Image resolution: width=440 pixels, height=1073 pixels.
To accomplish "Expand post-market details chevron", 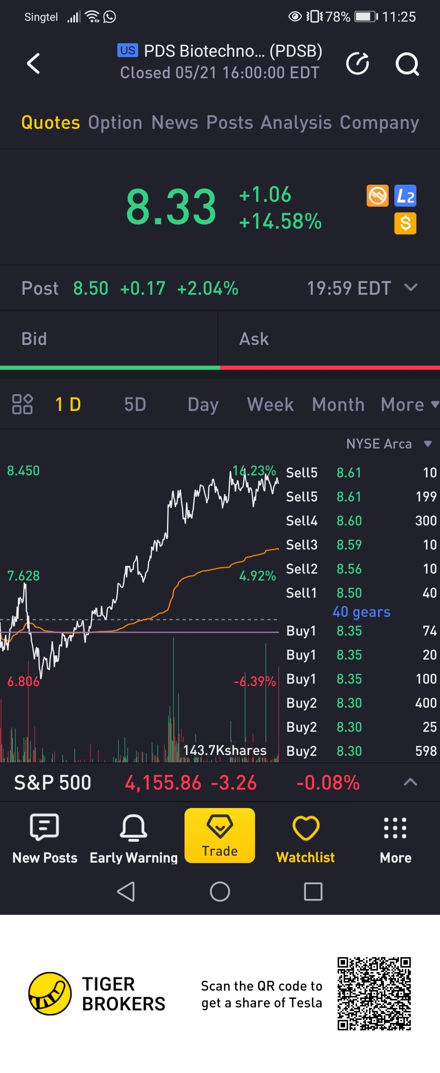I will click(x=410, y=287).
